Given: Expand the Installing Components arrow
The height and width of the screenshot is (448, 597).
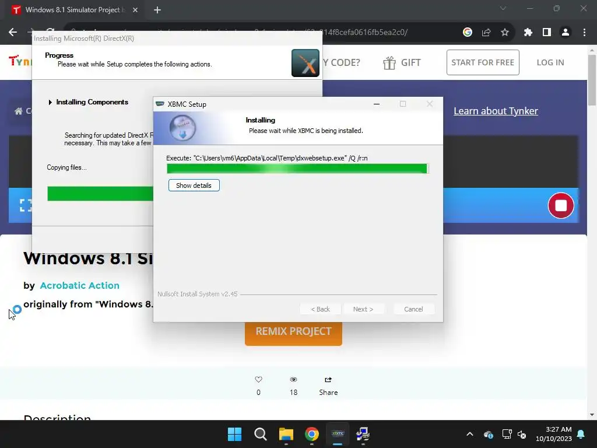Looking at the screenshot, I should click(50, 102).
